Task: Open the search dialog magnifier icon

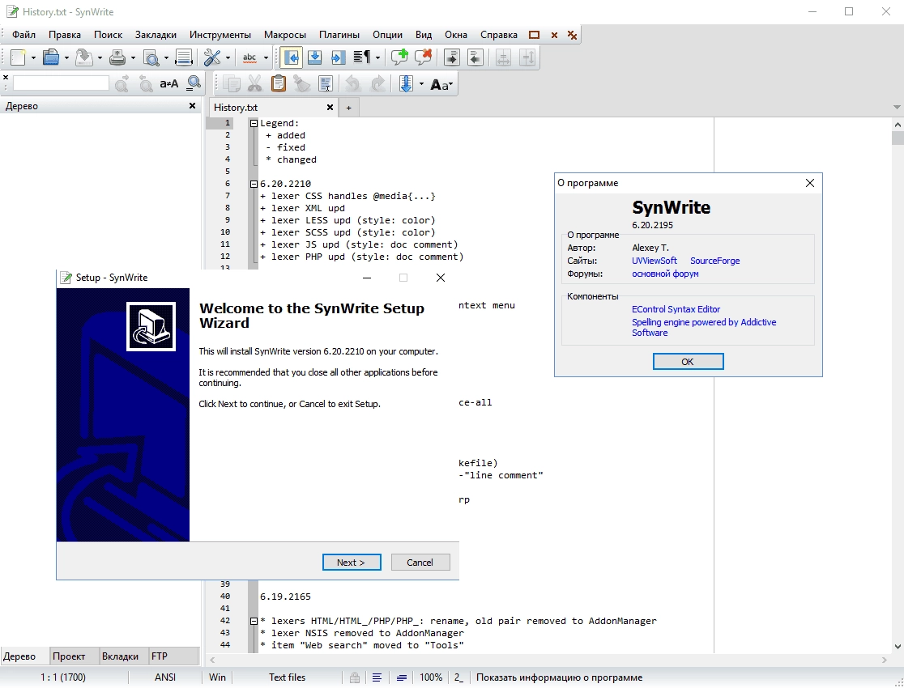Action: (194, 84)
